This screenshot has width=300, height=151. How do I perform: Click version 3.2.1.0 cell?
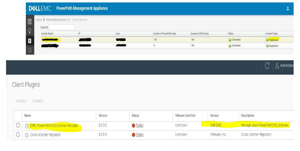click(103, 125)
